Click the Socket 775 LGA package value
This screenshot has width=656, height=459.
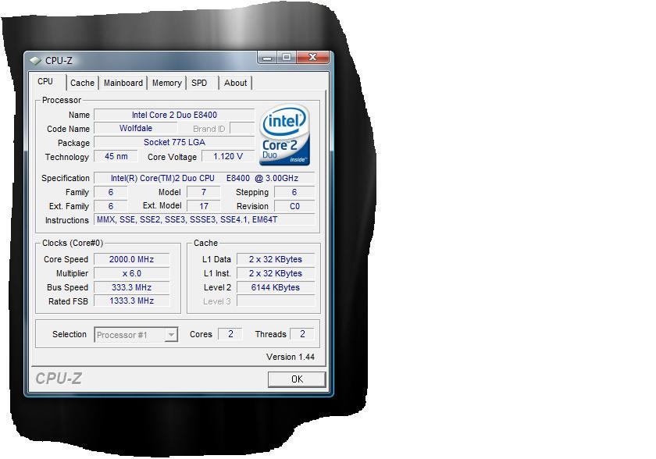pyautogui.click(x=174, y=143)
